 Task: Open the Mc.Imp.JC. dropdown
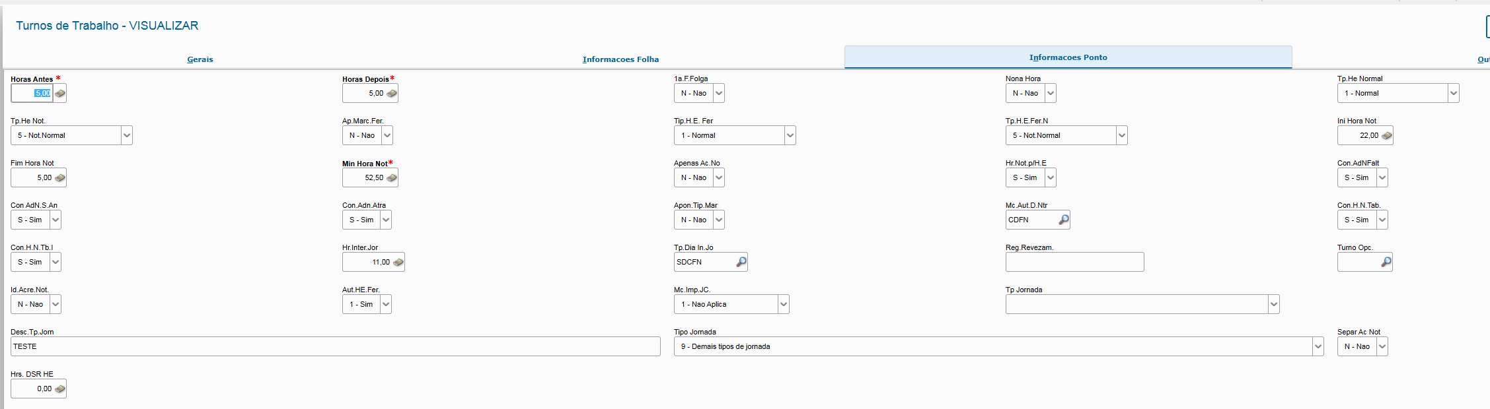783,305
